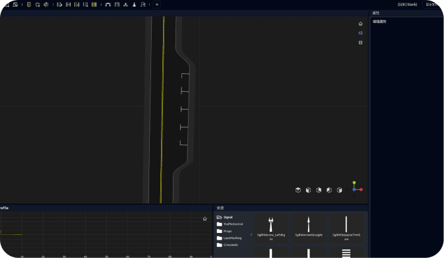444x258 pixels.
Task: Open the CrossWalk folder
Action: [228, 245]
